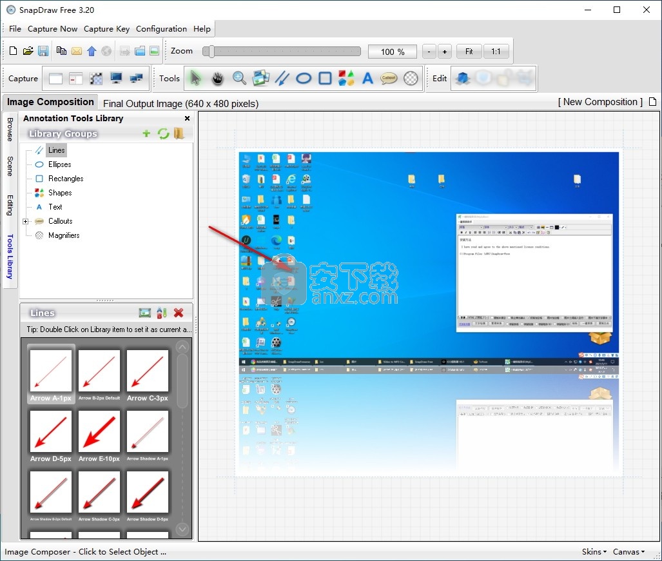Select Lines in Library Groups

(56, 150)
